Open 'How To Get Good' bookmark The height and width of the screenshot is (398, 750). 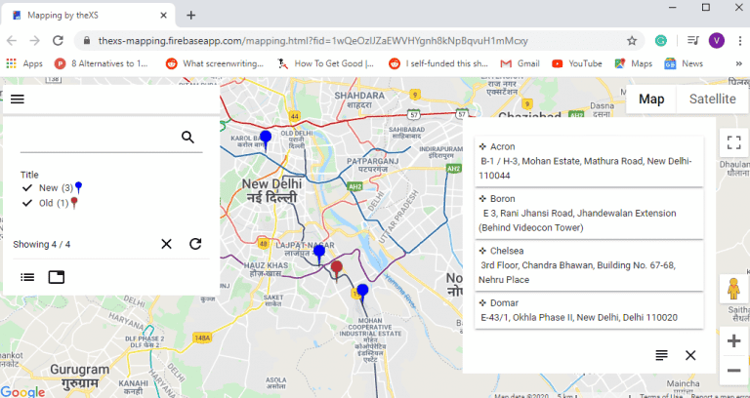(x=326, y=63)
